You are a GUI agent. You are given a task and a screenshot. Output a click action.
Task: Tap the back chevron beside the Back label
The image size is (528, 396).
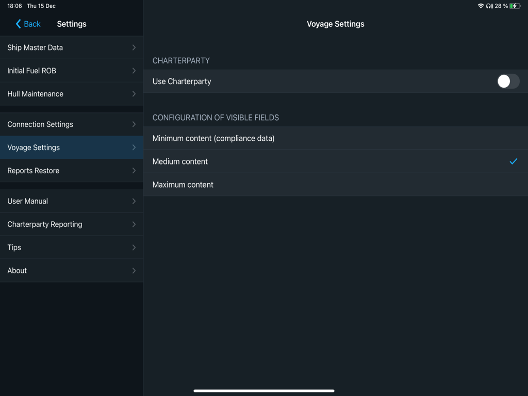pos(18,24)
